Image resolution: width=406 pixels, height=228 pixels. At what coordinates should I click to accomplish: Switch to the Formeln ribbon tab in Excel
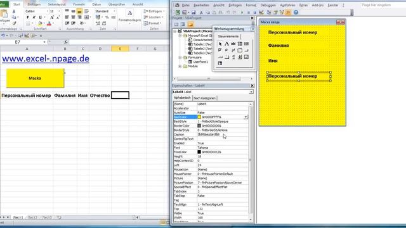pyautogui.click(x=79, y=4)
